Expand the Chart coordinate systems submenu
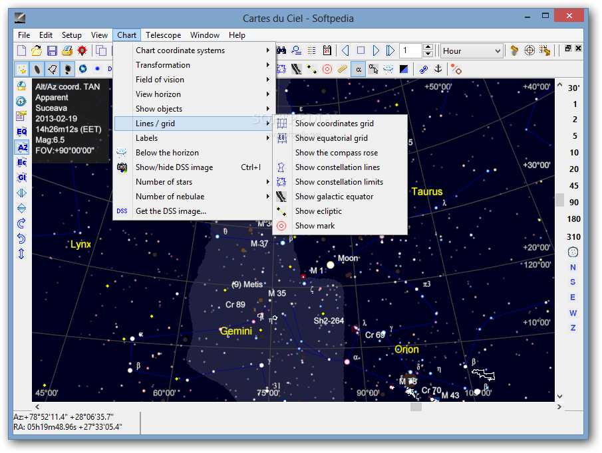Screen dimensions: 602x453 (194, 50)
